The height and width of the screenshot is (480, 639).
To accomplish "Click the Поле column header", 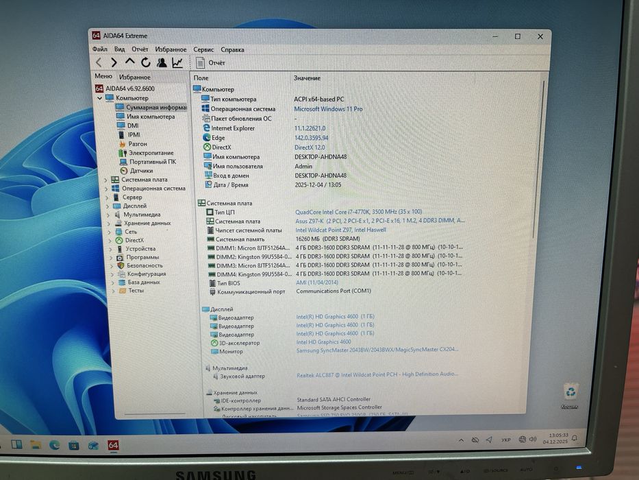I will tap(201, 78).
